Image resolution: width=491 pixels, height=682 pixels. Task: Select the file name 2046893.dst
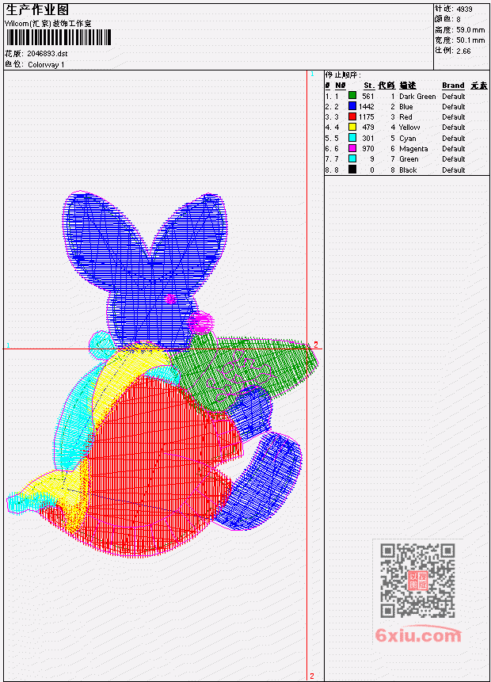pyautogui.click(x=48, y=54)
